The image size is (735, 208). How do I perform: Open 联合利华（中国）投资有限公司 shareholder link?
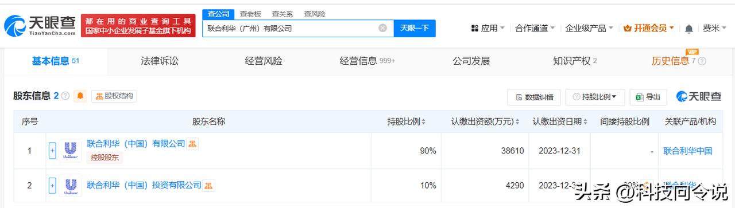pyautogui.click(x=144, y=185)
